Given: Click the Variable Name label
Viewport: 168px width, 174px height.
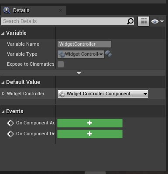Looking at the screenshot, I should coord(23,44).
